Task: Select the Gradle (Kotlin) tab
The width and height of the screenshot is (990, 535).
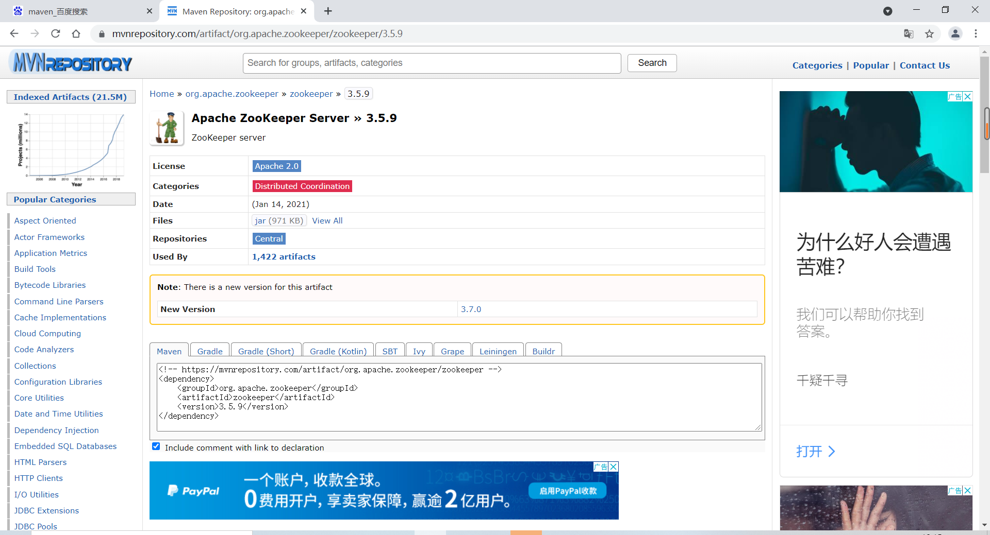Action: coord(338,351)
